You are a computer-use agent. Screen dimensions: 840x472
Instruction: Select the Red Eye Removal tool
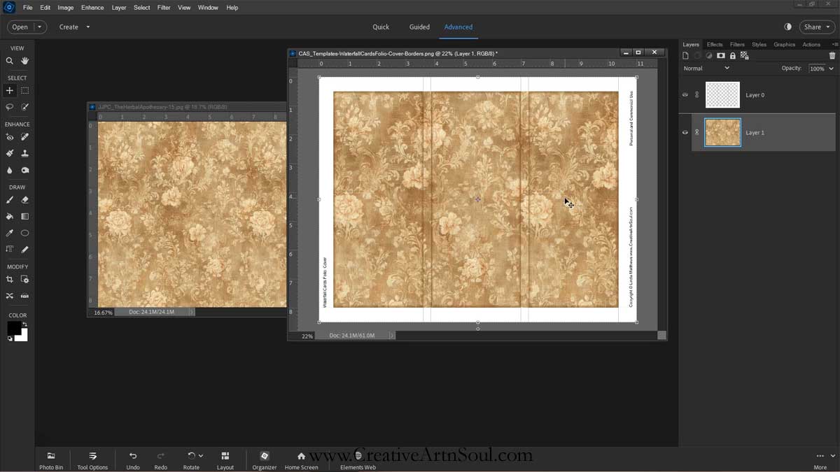[x=10, y=137]
